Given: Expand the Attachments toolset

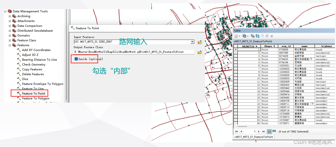Looking at the screenshot, I should click(10, 21).
